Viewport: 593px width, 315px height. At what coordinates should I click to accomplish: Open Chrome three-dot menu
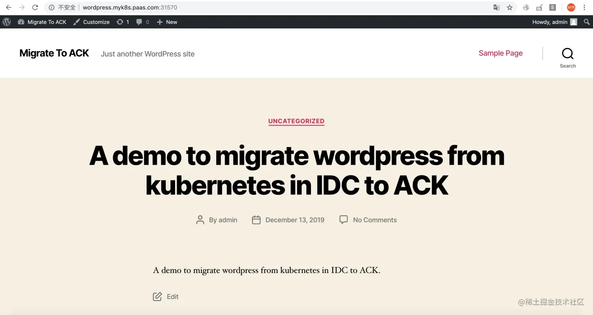584,7
